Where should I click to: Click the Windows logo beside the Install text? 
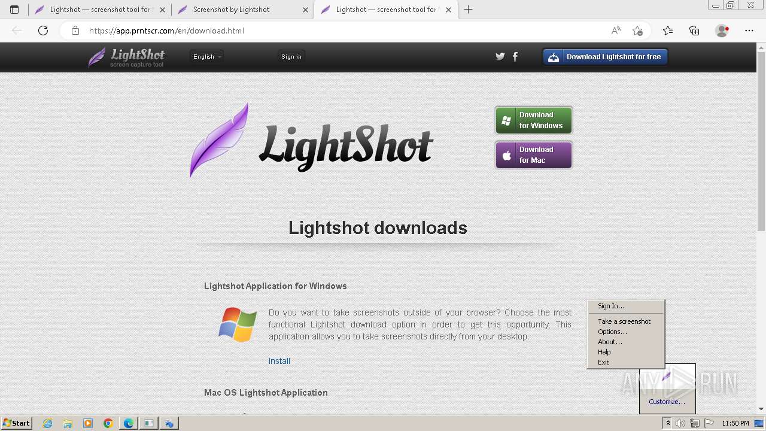tap(238, 324)
